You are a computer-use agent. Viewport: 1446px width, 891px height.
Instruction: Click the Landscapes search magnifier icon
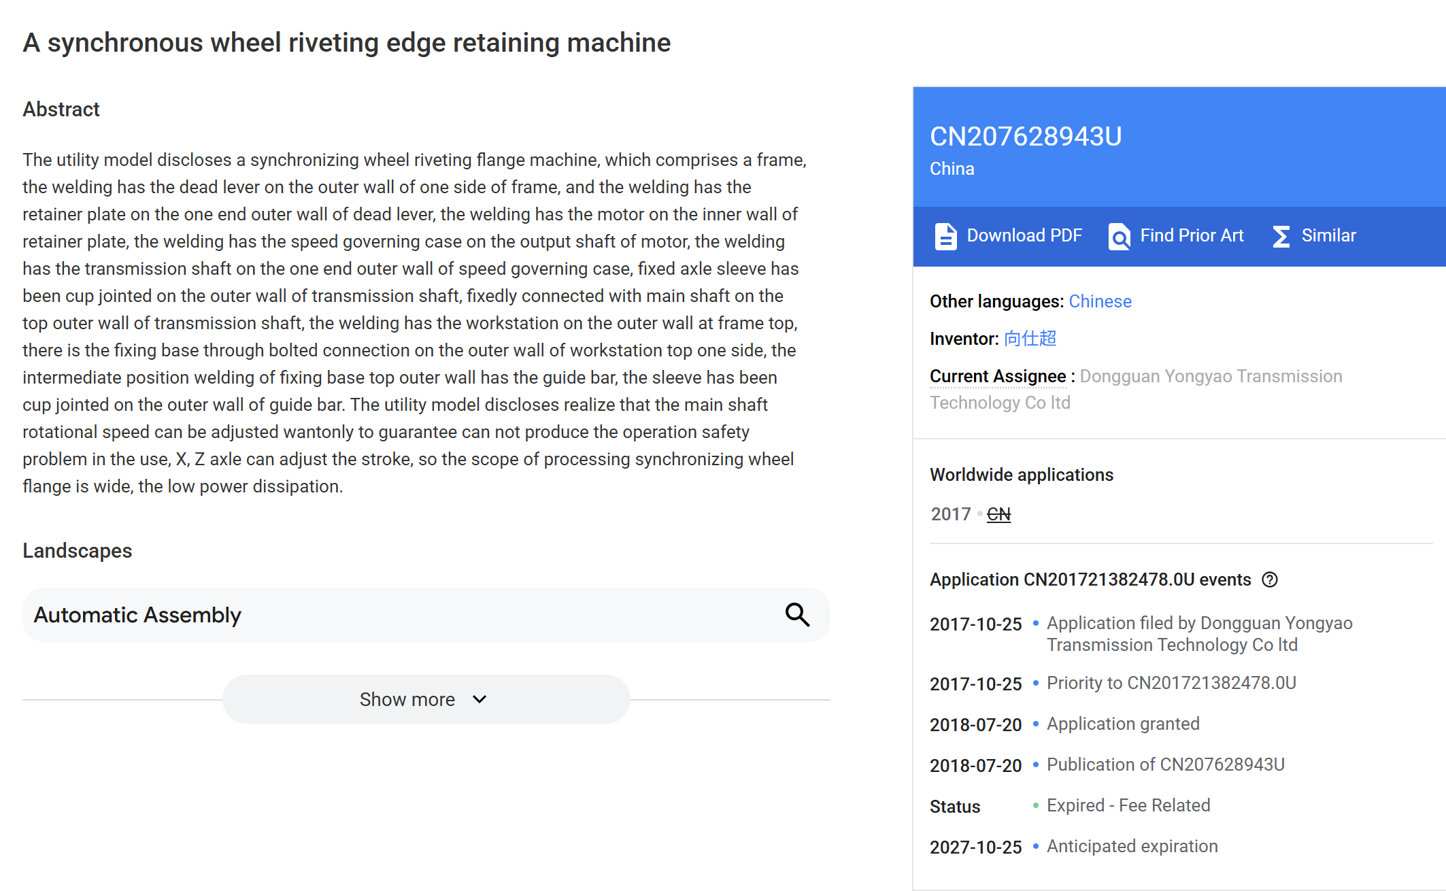click(x=796, y=614)
